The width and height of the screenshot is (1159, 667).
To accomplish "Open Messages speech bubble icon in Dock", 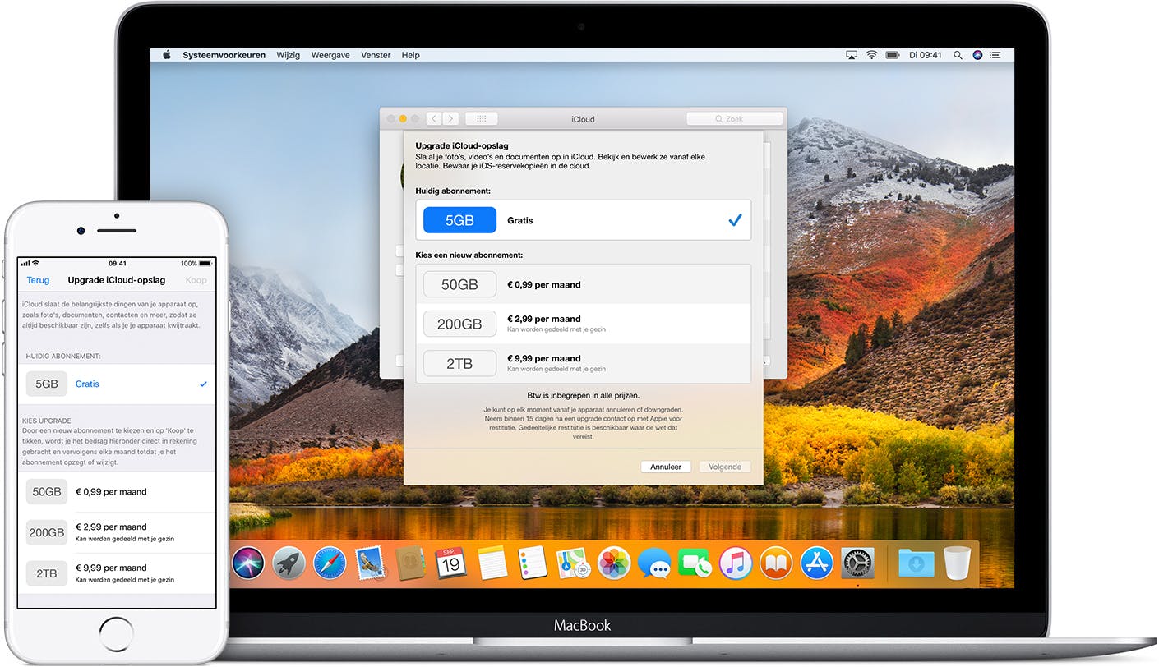I will coord(654,563).
